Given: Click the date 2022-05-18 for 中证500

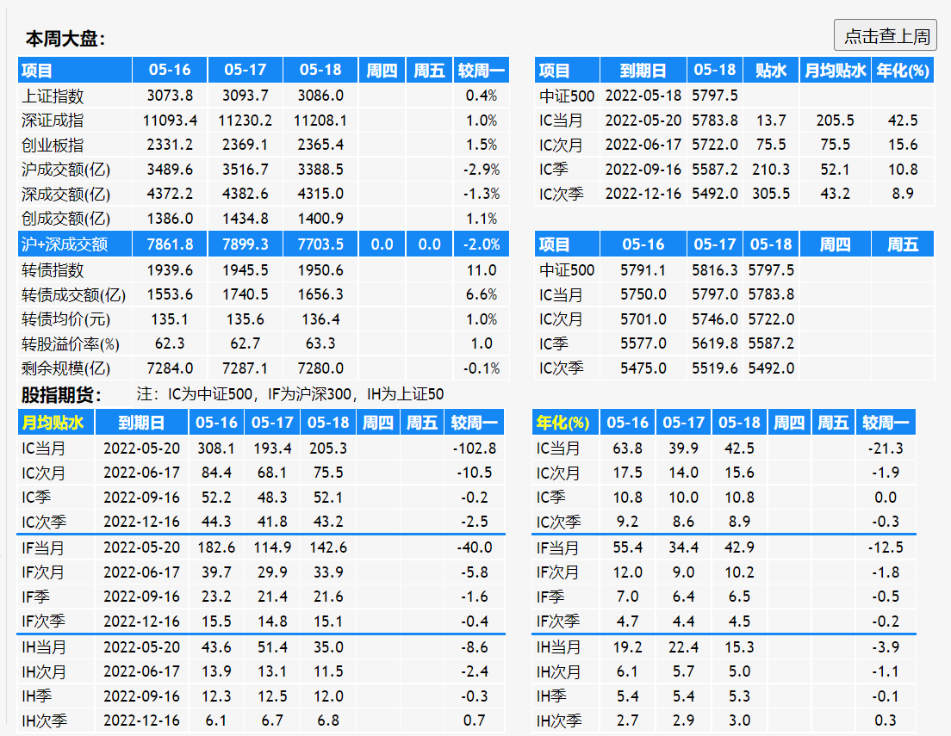Looking at the screenshot, I should tap(643, 96).
